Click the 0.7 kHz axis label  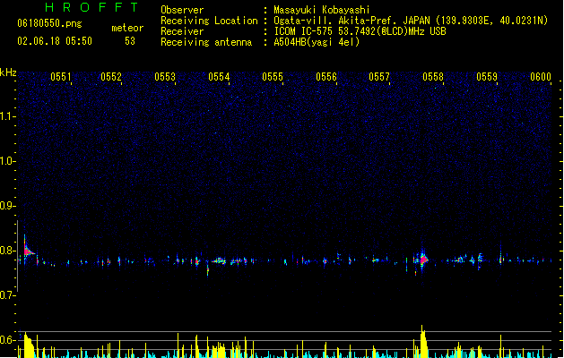(7, 295)
